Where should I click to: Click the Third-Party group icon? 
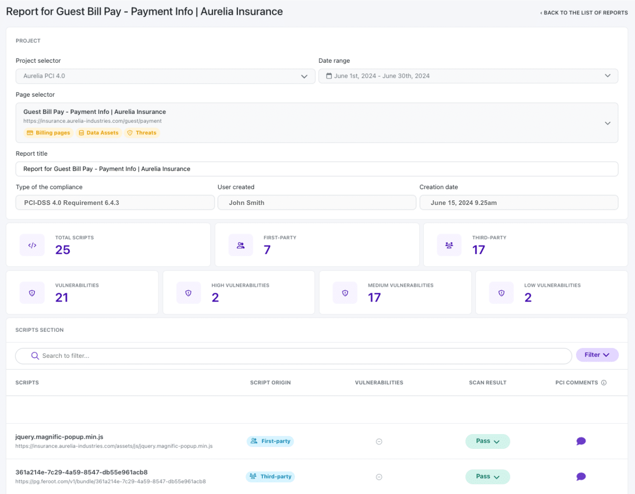tap(449, 245)
